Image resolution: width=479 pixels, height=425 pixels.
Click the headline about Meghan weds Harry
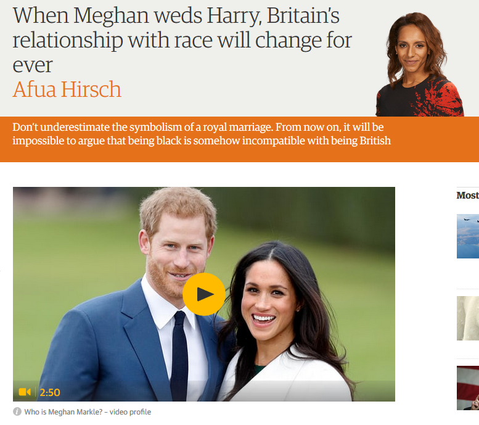point(182,39)
